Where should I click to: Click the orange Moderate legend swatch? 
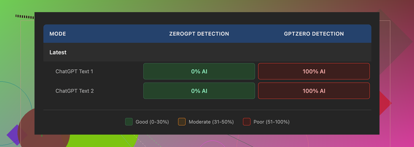tap(182, 122)
